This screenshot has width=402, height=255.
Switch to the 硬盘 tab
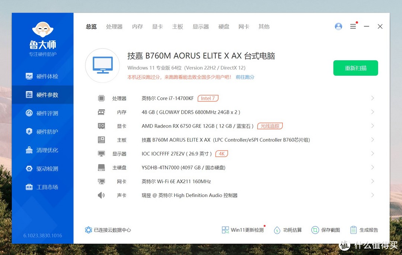224,26
